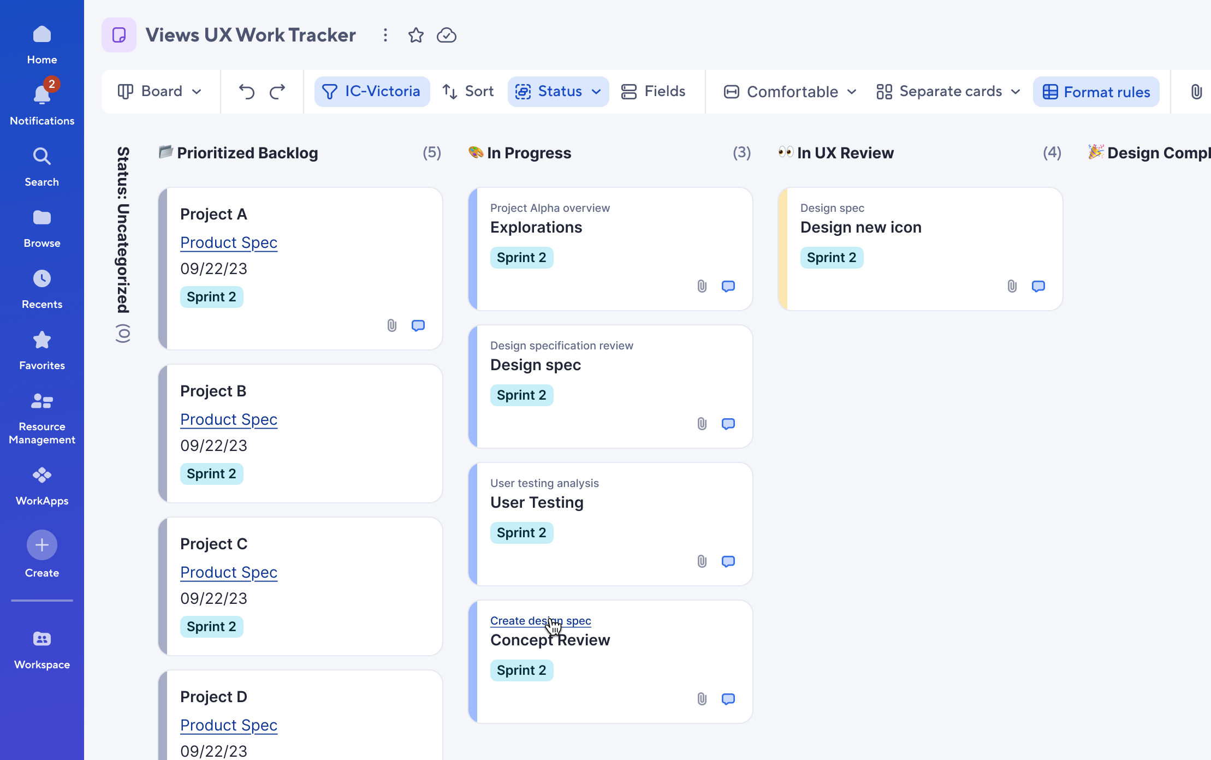Open comments on Concept Review card
The height and width of the screenshot is (760, 1211).
click(728, 699)
